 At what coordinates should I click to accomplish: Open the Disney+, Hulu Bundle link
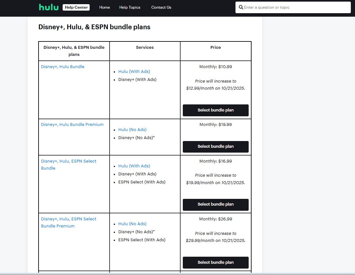(x=63, y=67)
